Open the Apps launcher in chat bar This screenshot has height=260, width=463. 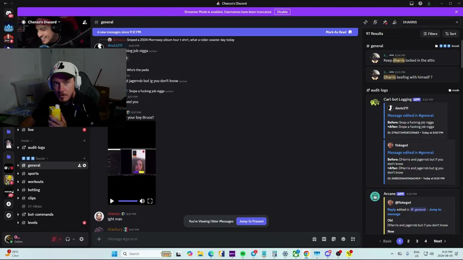coord(353,239)
